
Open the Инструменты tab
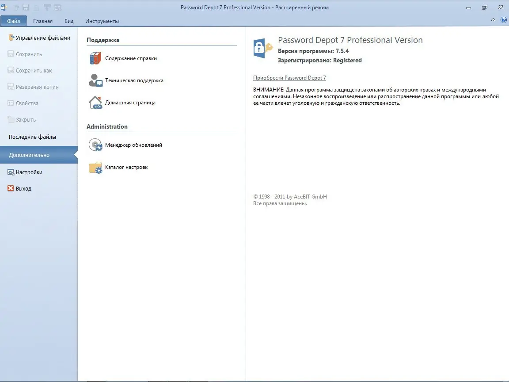(102, 21)
